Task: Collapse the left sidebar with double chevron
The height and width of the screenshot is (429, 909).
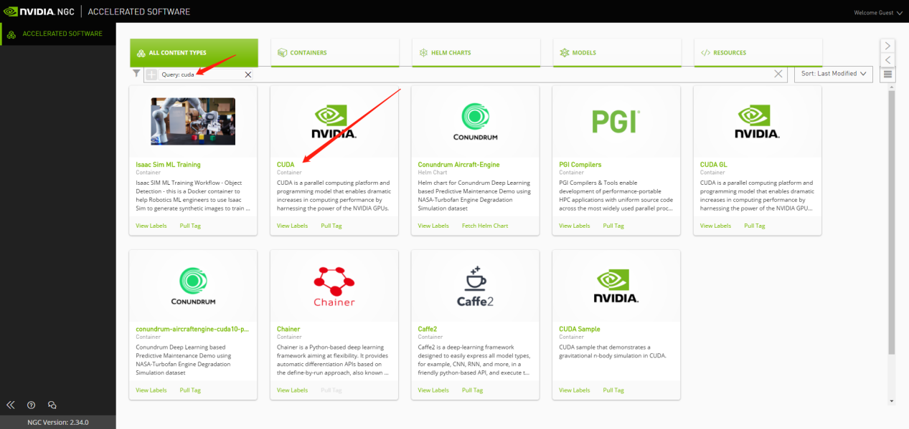Action: pos(11,405)
